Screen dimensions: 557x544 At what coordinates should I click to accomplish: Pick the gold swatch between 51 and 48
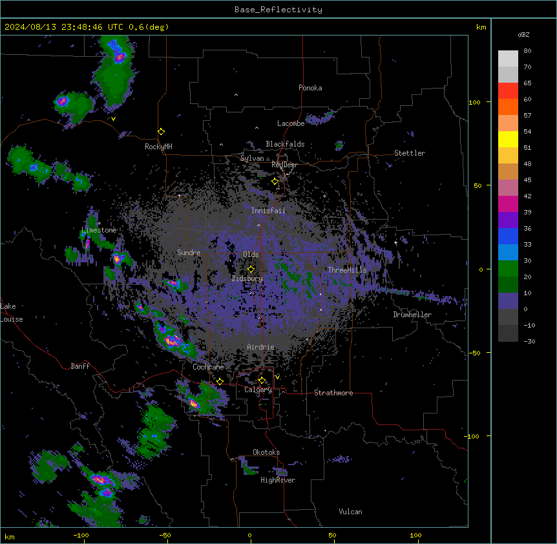point(508,156)
